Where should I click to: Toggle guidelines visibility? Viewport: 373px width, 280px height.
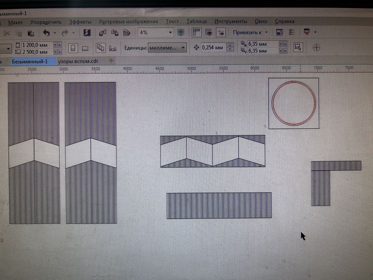point(221,32)
